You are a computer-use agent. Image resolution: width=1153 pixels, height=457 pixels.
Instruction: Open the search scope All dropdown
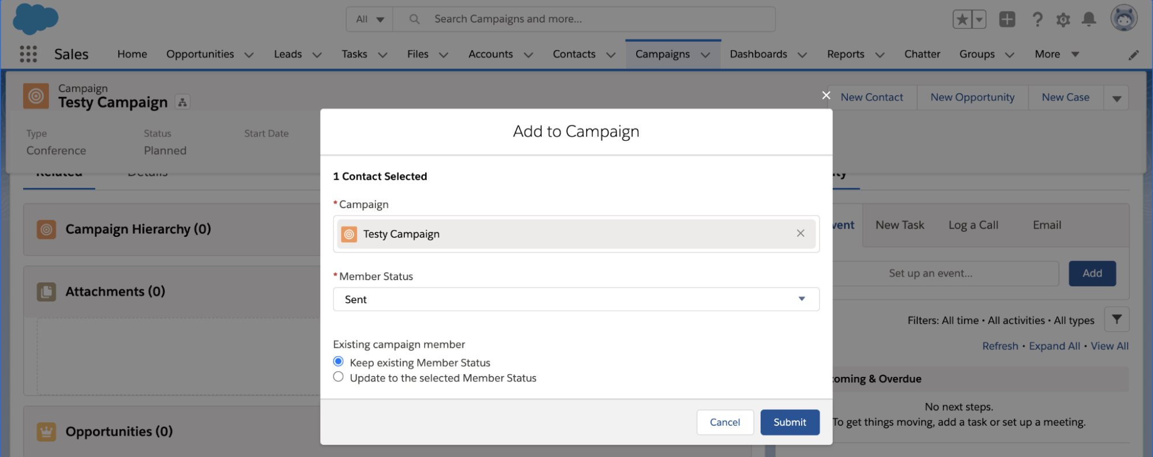[370, 19]
